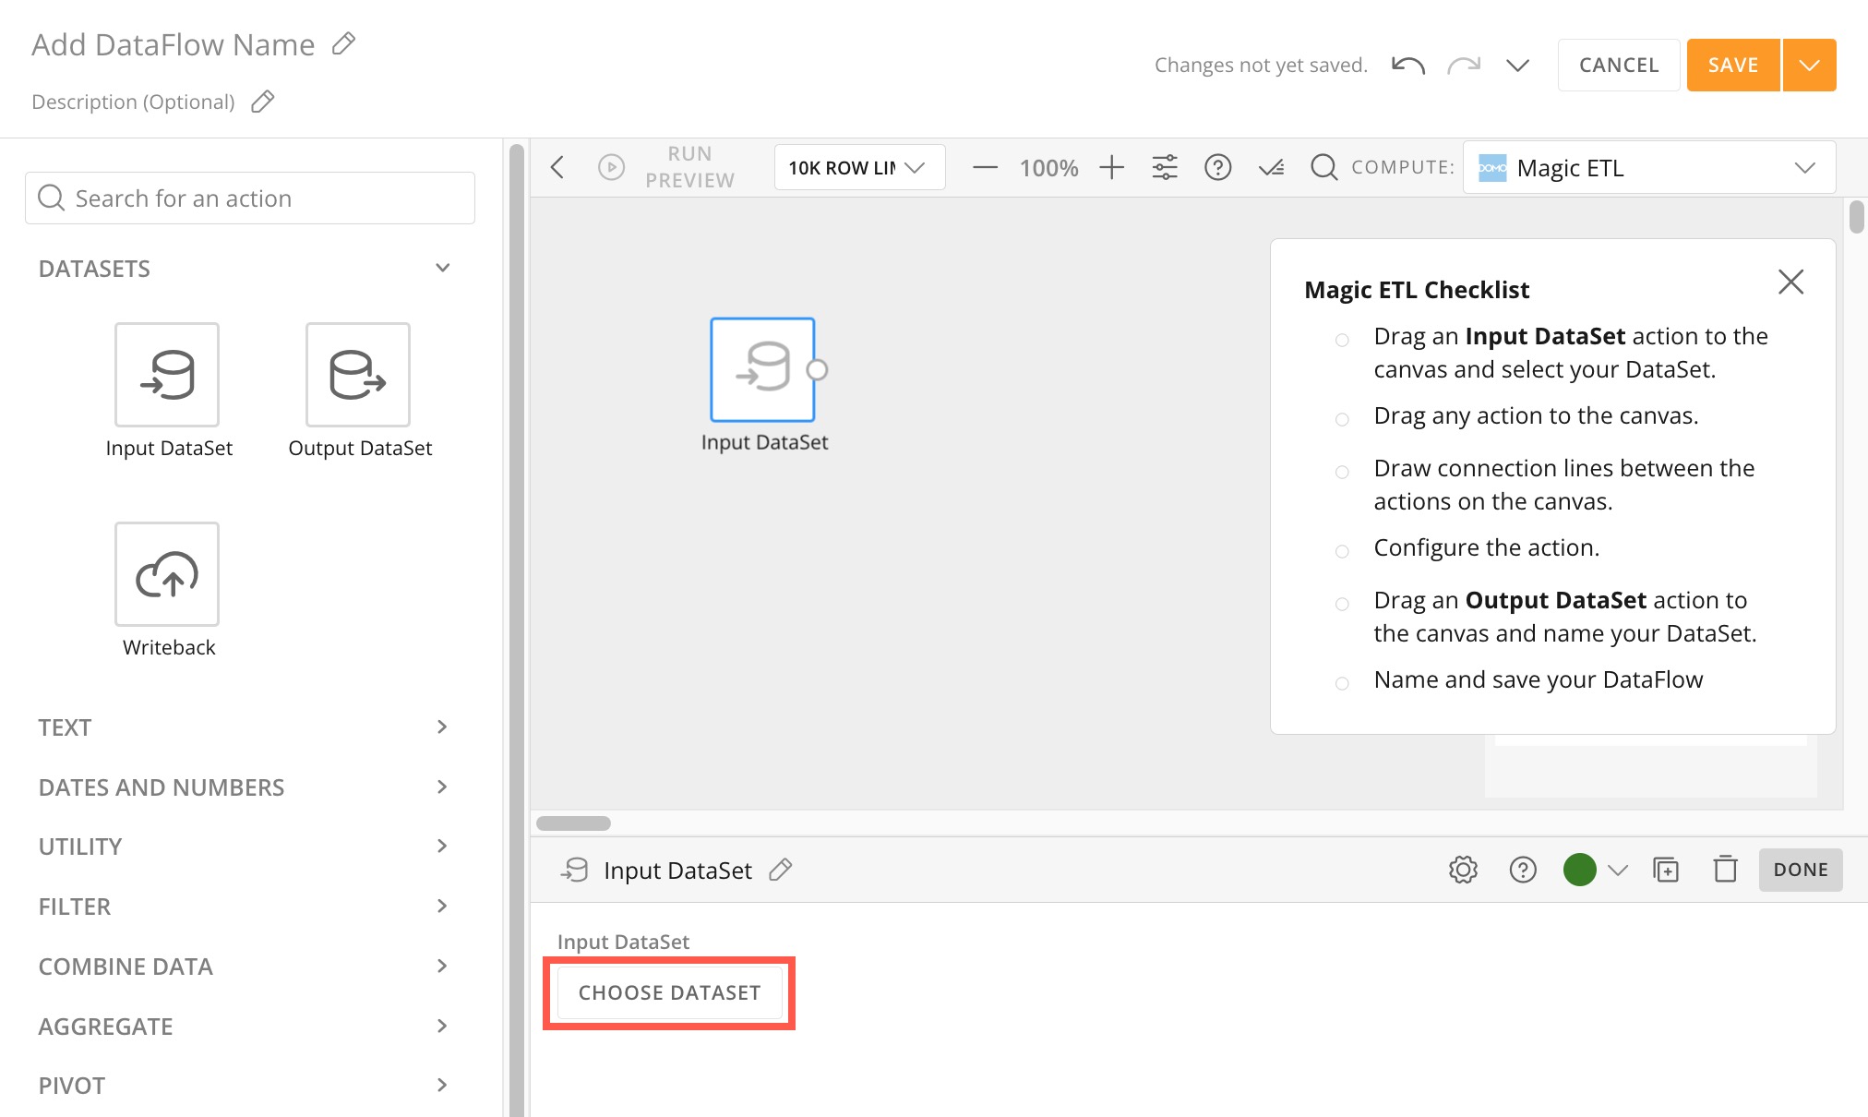Click the CHOOSE DATASET button
The width and height of the screenshot is (1868, 1117).
point(669,992)
